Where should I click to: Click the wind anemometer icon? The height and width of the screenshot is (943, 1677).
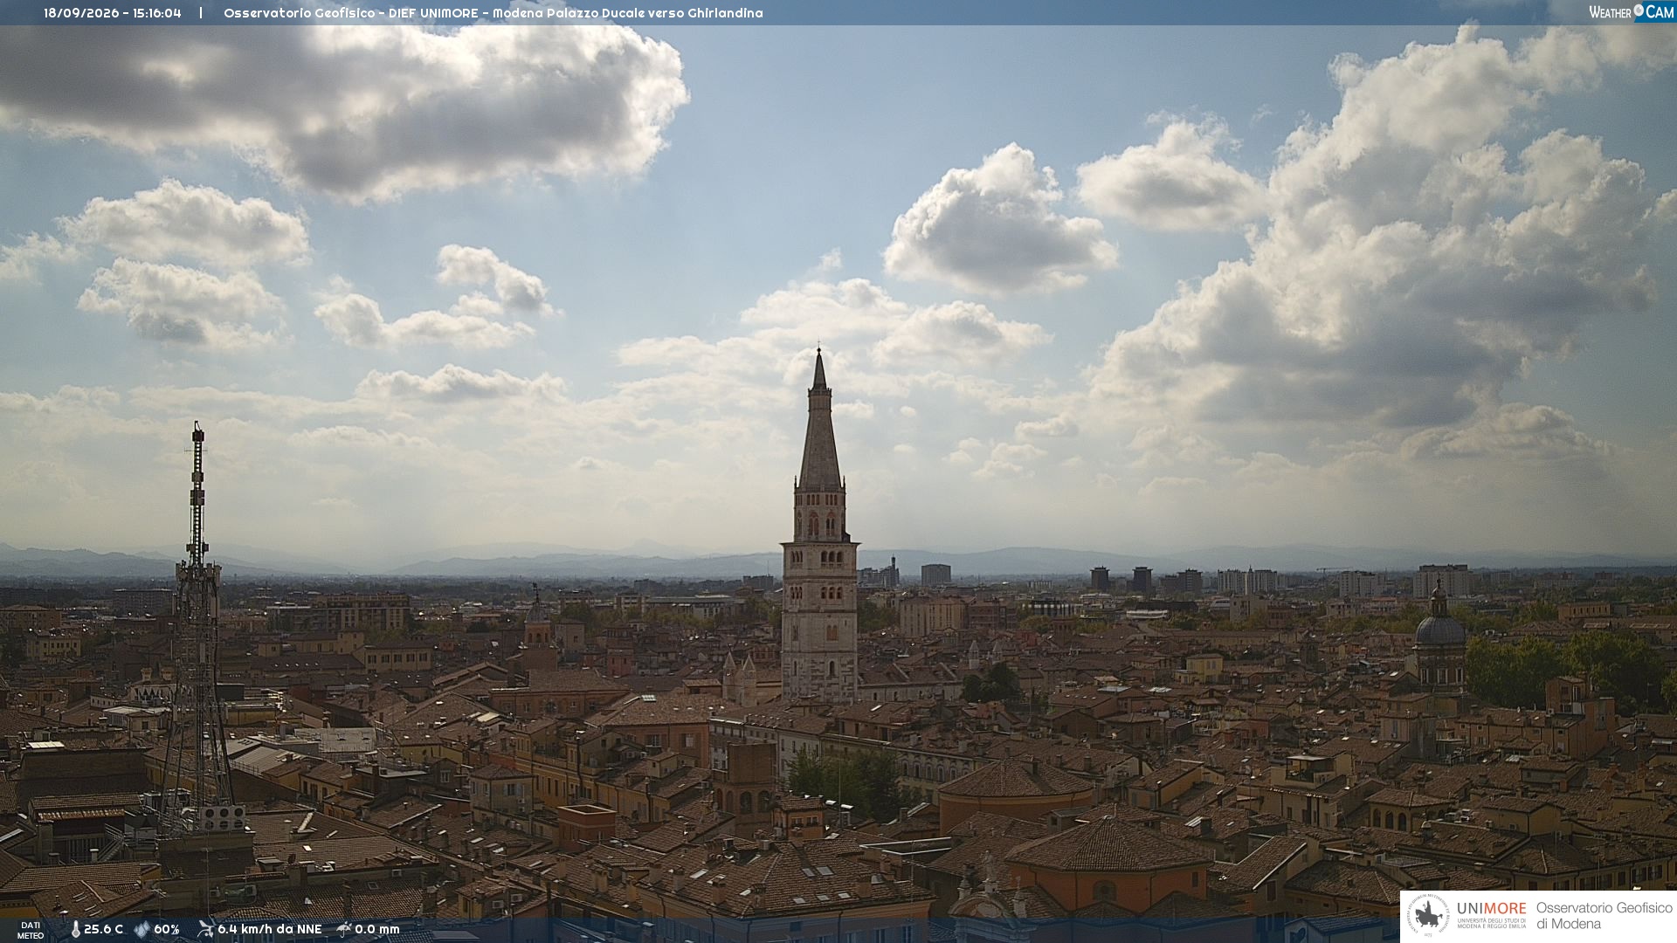pyautogui.click(x=205, y=929)
